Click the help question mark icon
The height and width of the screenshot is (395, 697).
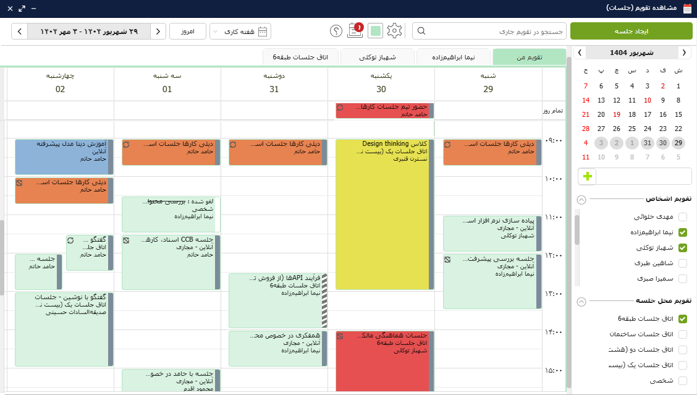336,31
